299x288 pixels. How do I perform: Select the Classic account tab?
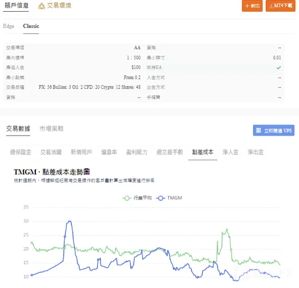point(31,26)
